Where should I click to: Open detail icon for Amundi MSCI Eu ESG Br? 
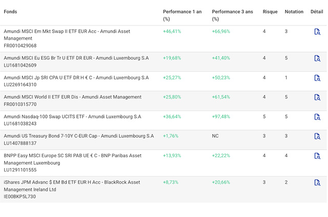[317, 58]
